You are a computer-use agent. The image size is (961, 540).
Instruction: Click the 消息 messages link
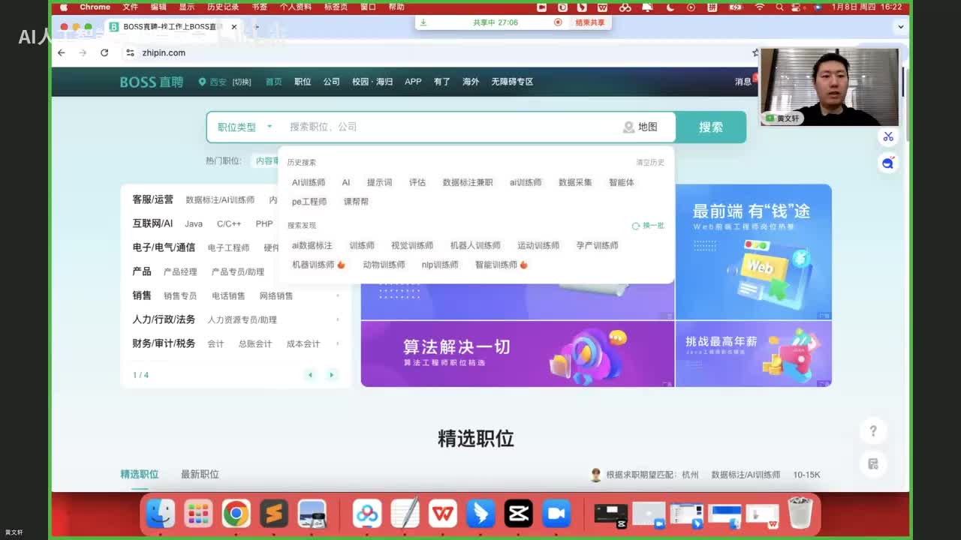pos(743,82)
